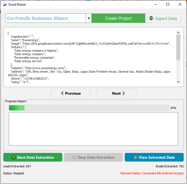Screen dimensions: 187x184
Task: Click the 10% progress percentage label
Action: pyautogui.click(x=173, y=108)
